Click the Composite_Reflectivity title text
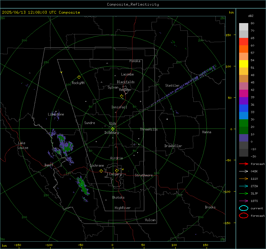Image resolution: width=266 pixels, height=249 pixels. [133, 4]
